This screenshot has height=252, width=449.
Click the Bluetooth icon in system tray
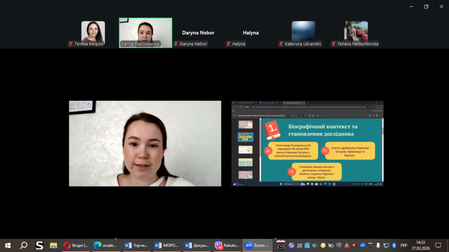tap(394, 245)
